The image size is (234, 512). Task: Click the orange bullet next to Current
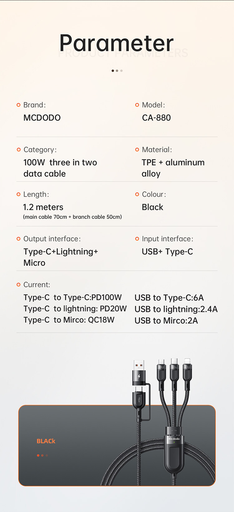pyautogui.click(x=18, y=285)
